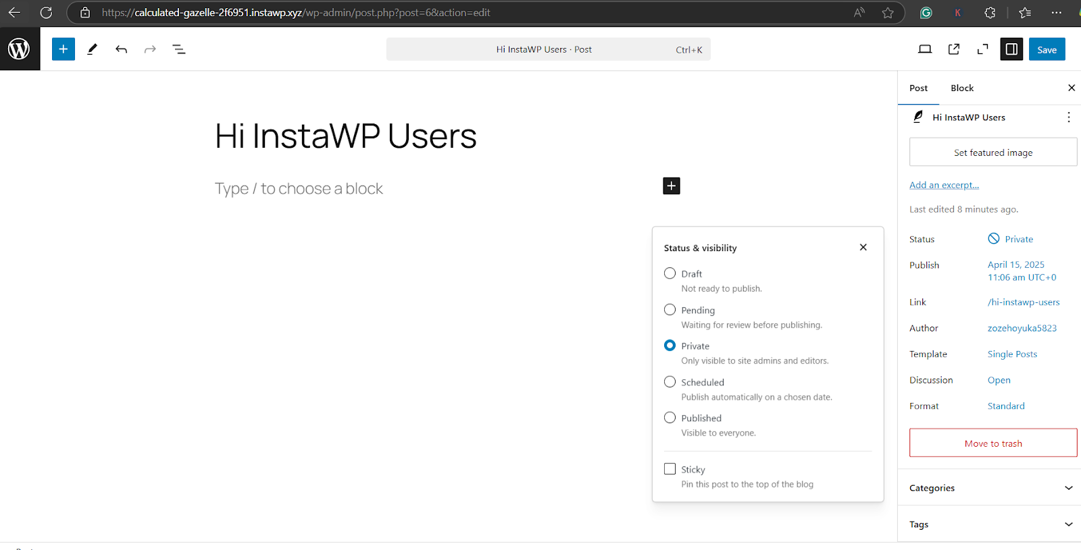Open Grammarly extension icon
The width and height of the screenshot is (1081, 550).
tap(926, 13)
